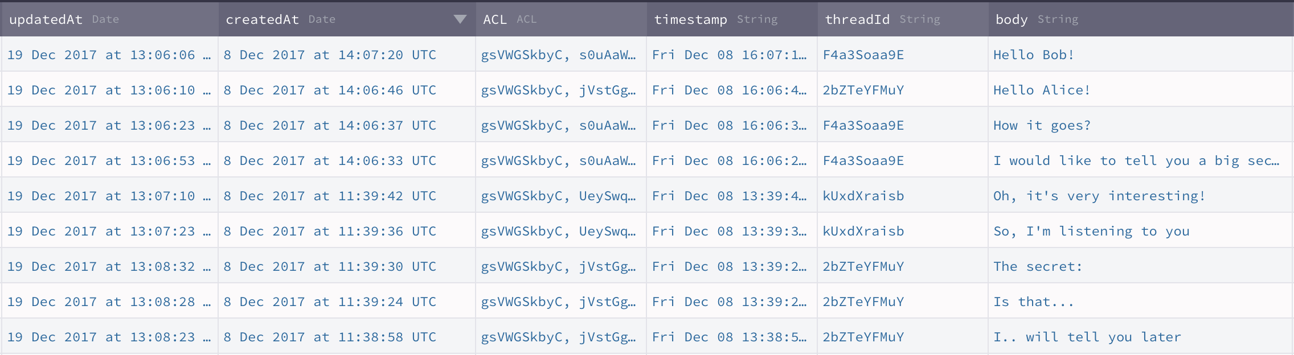Select 'I.. will tell you later' cell
1294x355 pixels.
point(1140,337)
